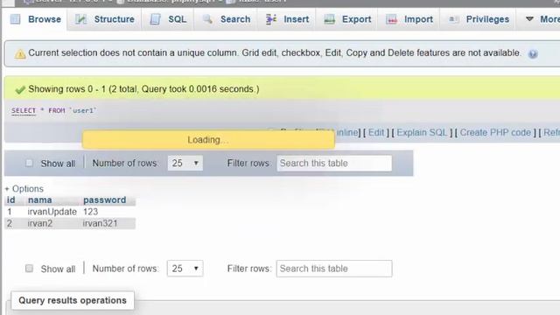The height and width of the screenshot is (315, 560).
Task: Click the SELECT keyword in query
Action: 24,111
